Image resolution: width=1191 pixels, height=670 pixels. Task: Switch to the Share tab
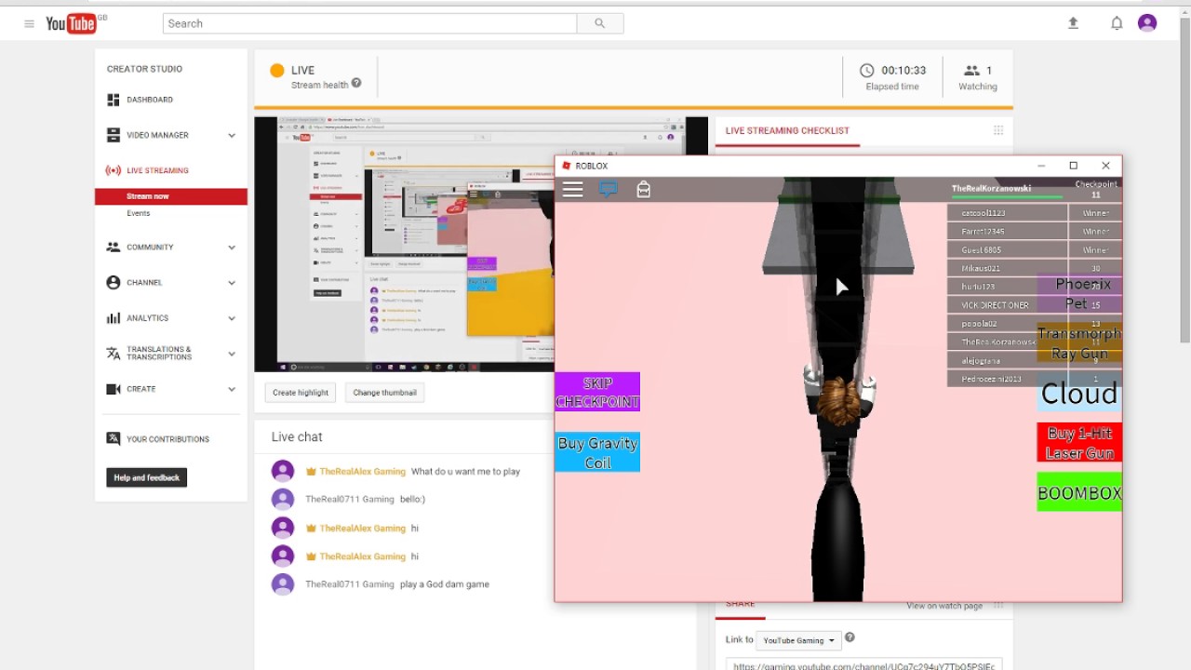[741, 606]
